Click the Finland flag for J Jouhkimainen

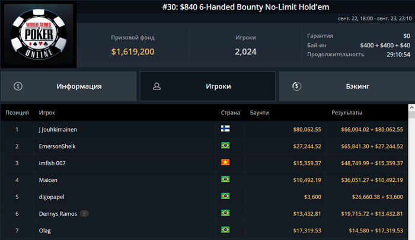[225, 129]
